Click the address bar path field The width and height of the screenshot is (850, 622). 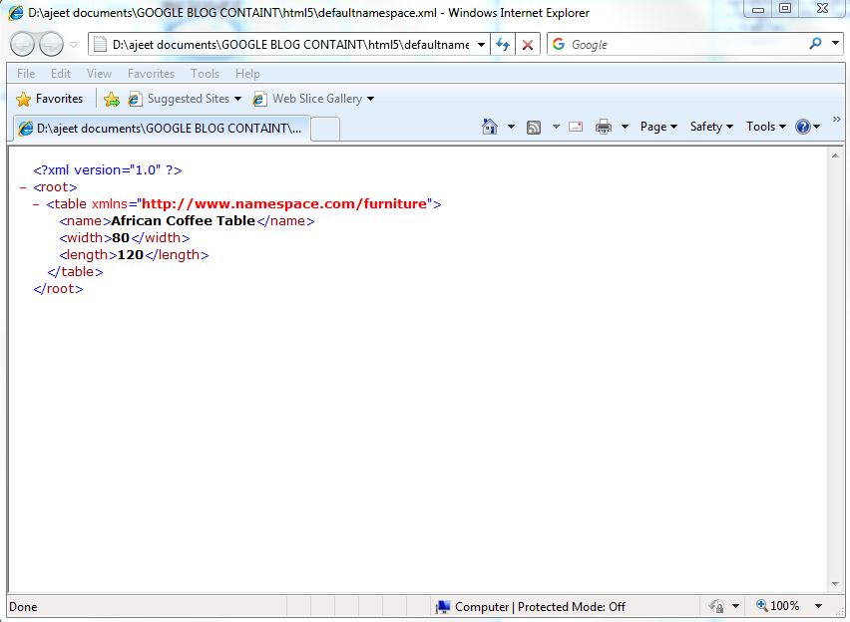pyautogui.click(x=290, y=45)
